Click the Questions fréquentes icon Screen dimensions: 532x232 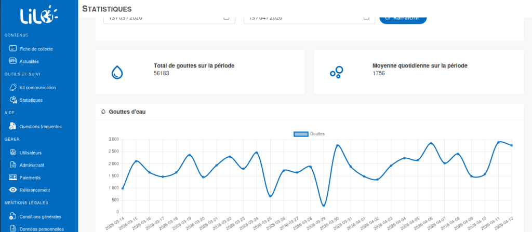(14, 126)
